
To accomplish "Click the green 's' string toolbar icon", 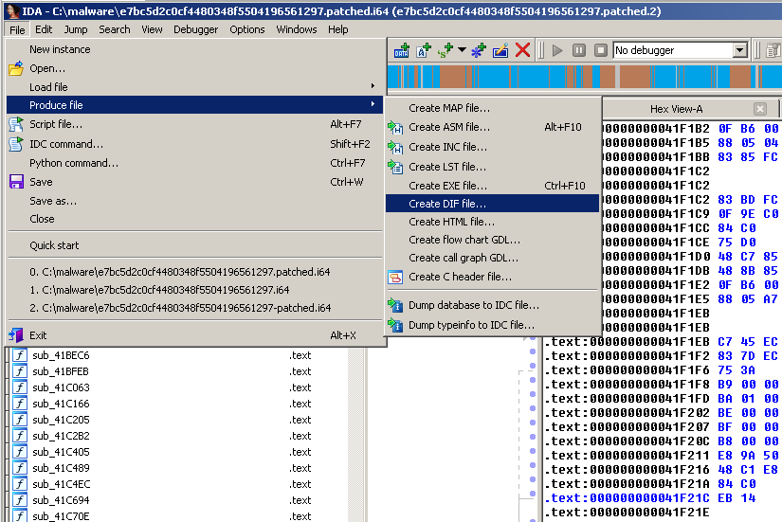I will point(445,50).
